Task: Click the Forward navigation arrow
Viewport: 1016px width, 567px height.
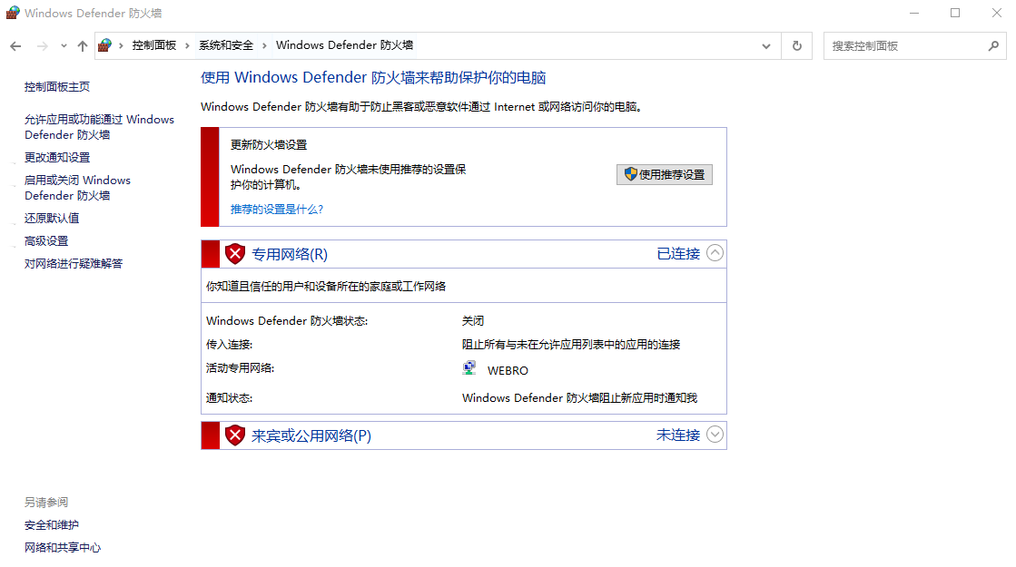Action: click(x=43, y=46)
